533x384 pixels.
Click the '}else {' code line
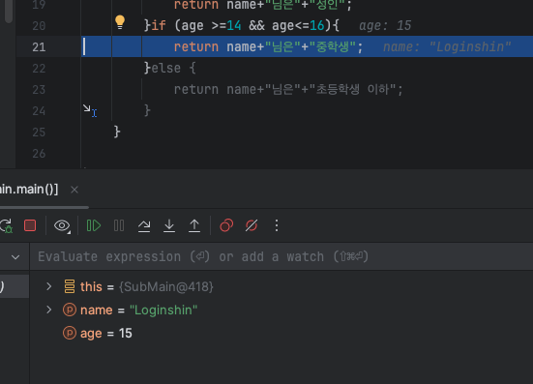click(x=170, y=68)
